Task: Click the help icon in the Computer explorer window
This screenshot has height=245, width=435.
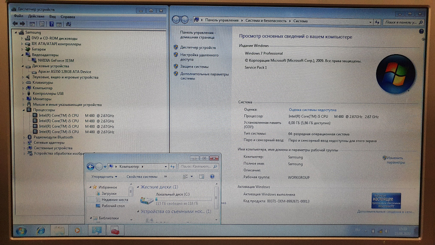Action: coord(212,177)
